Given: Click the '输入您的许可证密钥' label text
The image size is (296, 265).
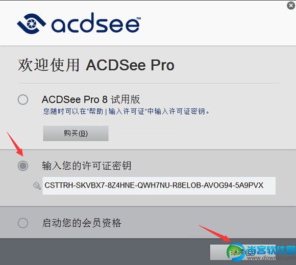Looking at the screenshot, I should [x=86, y=166].
